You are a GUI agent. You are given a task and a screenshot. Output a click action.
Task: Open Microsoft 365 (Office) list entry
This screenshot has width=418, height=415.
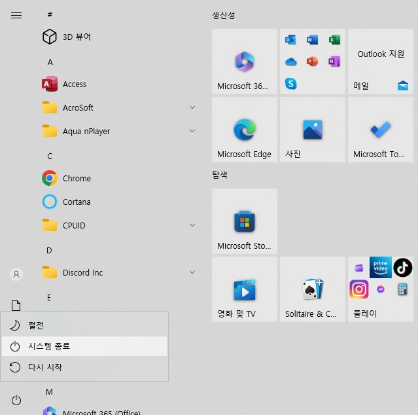(x=119, y=411)
